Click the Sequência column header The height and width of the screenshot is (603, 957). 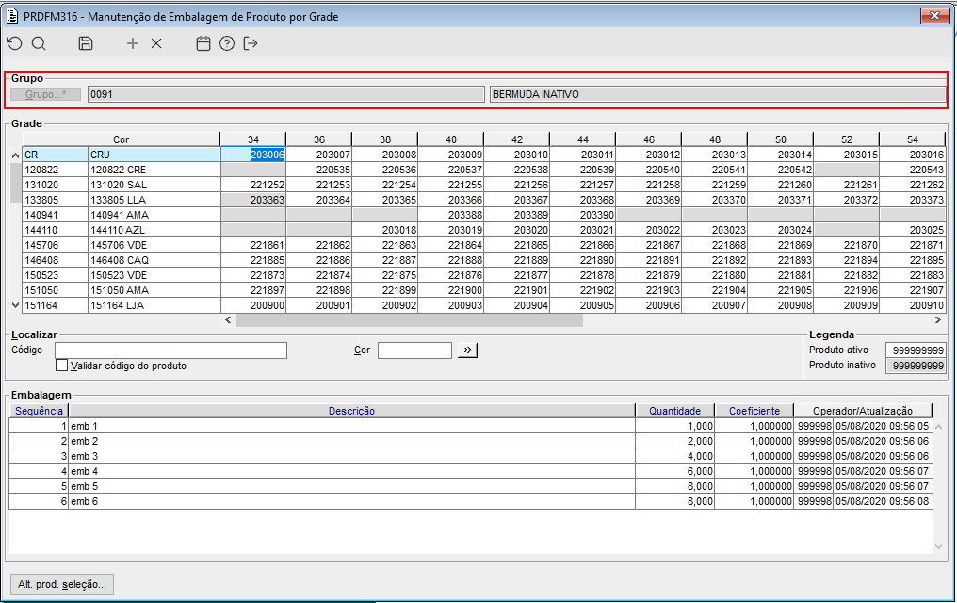(x=39, y=411)
